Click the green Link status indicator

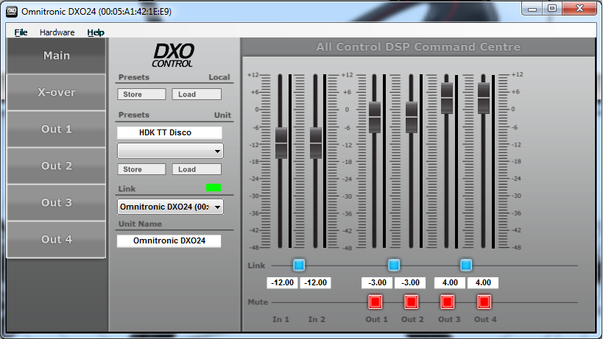click(x=214, y=188)
